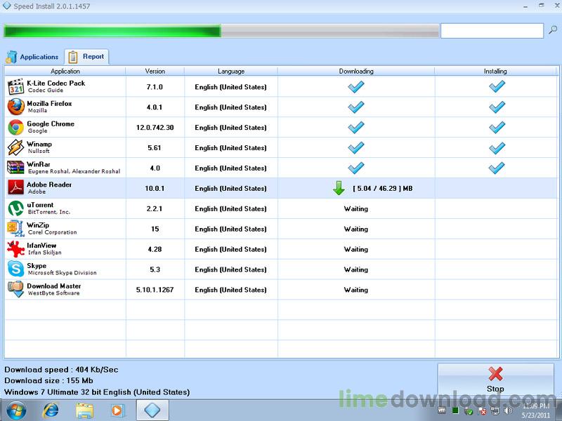
Task: Click the green download arrow for Adobe Reader
Action: (339, 188)
